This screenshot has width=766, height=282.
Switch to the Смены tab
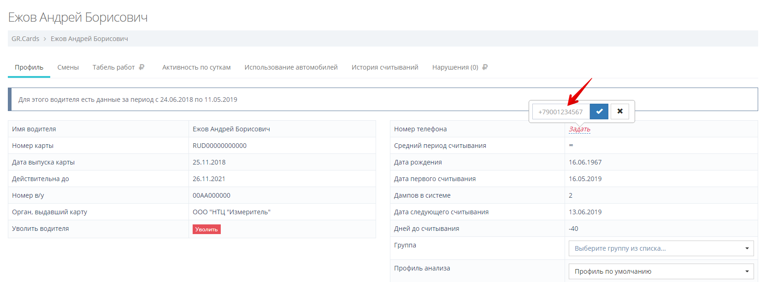click(x=68, y=67)
